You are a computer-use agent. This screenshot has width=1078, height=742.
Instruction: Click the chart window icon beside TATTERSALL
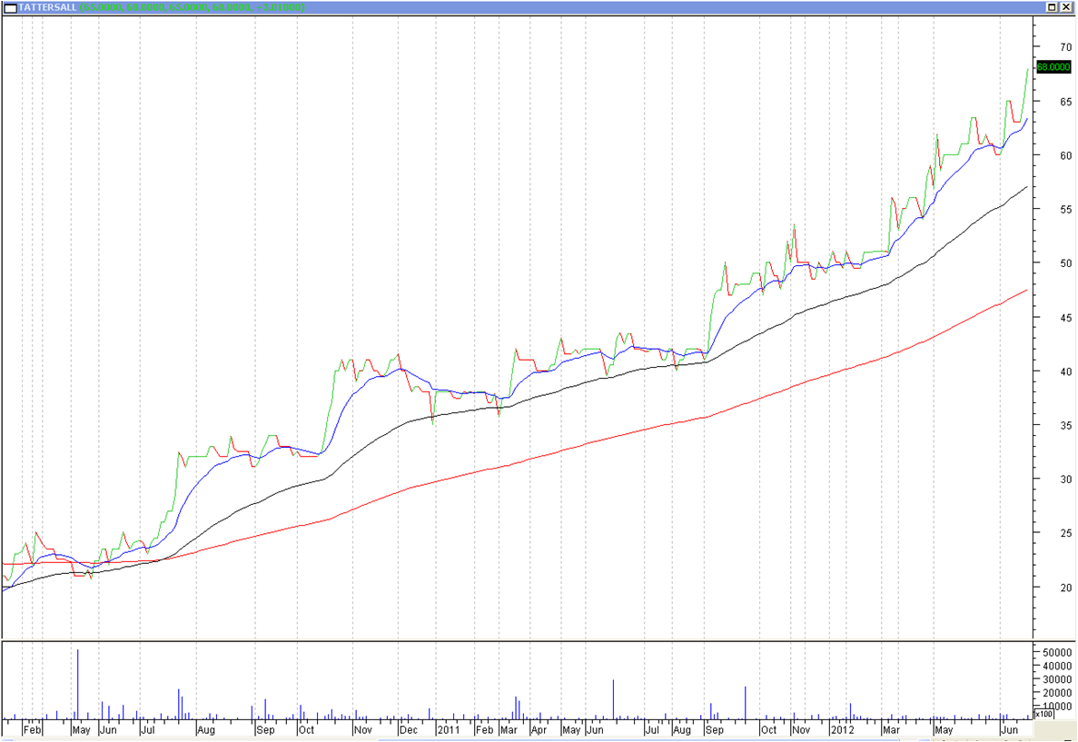click(10, 7)
